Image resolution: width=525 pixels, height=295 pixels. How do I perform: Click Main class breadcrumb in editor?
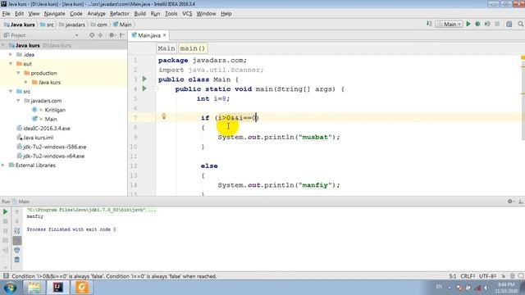[166, 48]
